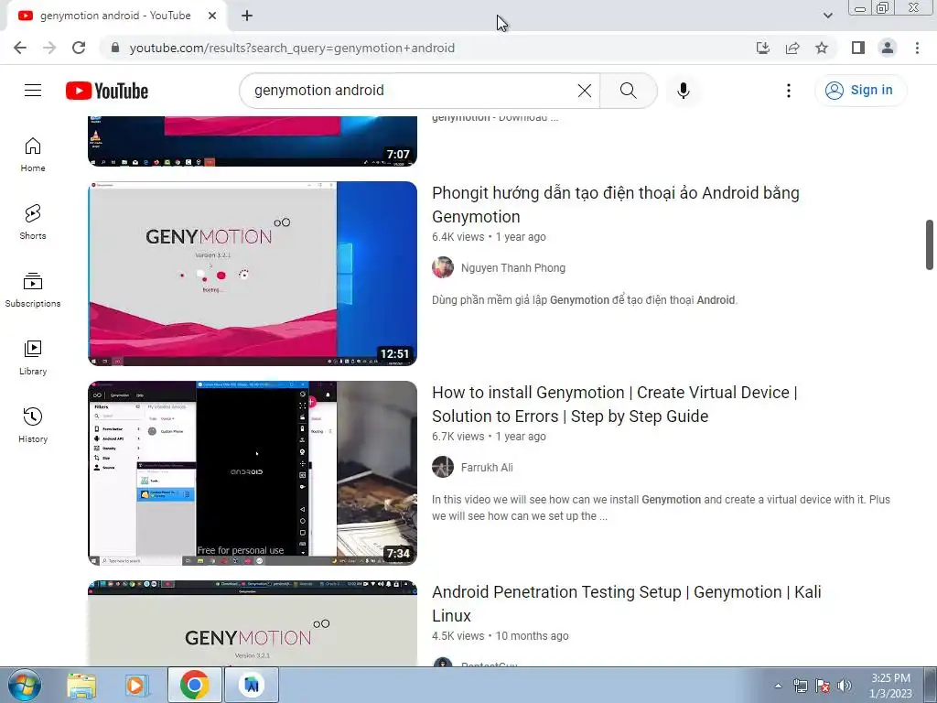Open Chrome three-dot menu

(x=917, y=48)
